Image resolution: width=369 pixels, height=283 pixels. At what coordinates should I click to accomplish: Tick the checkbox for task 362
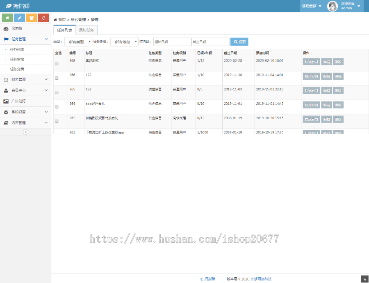pos(57,121)
